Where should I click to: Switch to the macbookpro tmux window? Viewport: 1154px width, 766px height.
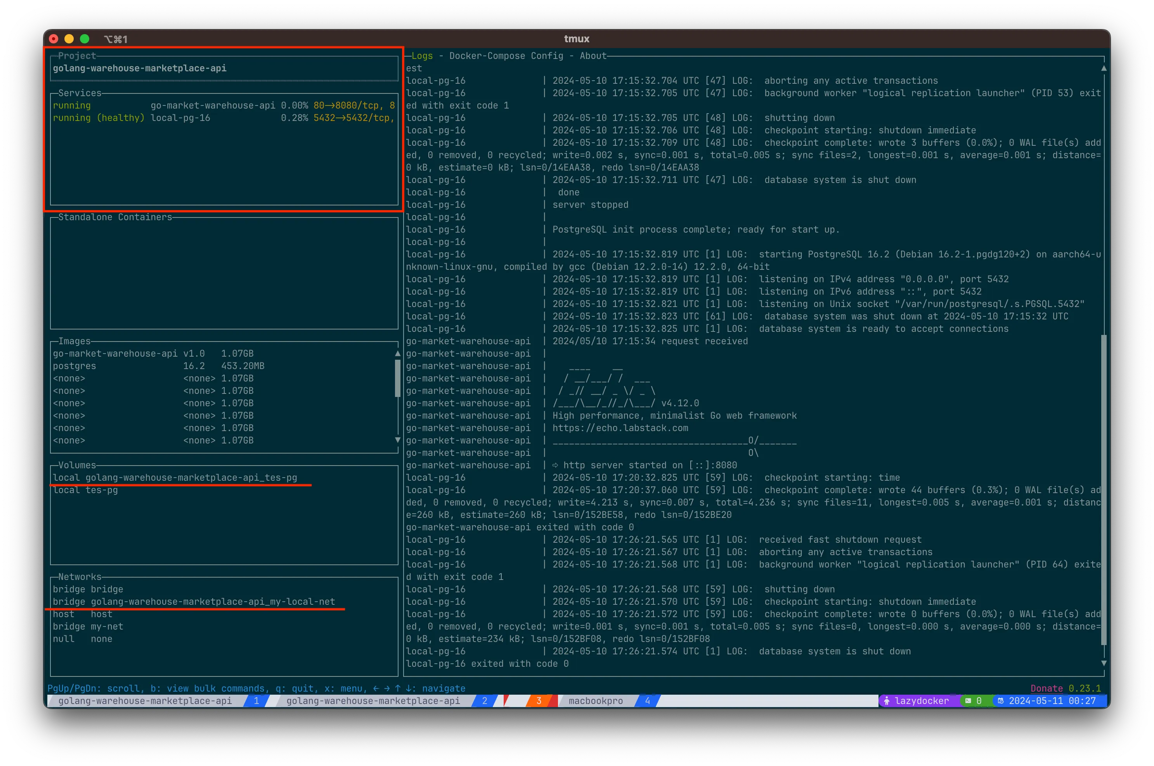point(595,700)
